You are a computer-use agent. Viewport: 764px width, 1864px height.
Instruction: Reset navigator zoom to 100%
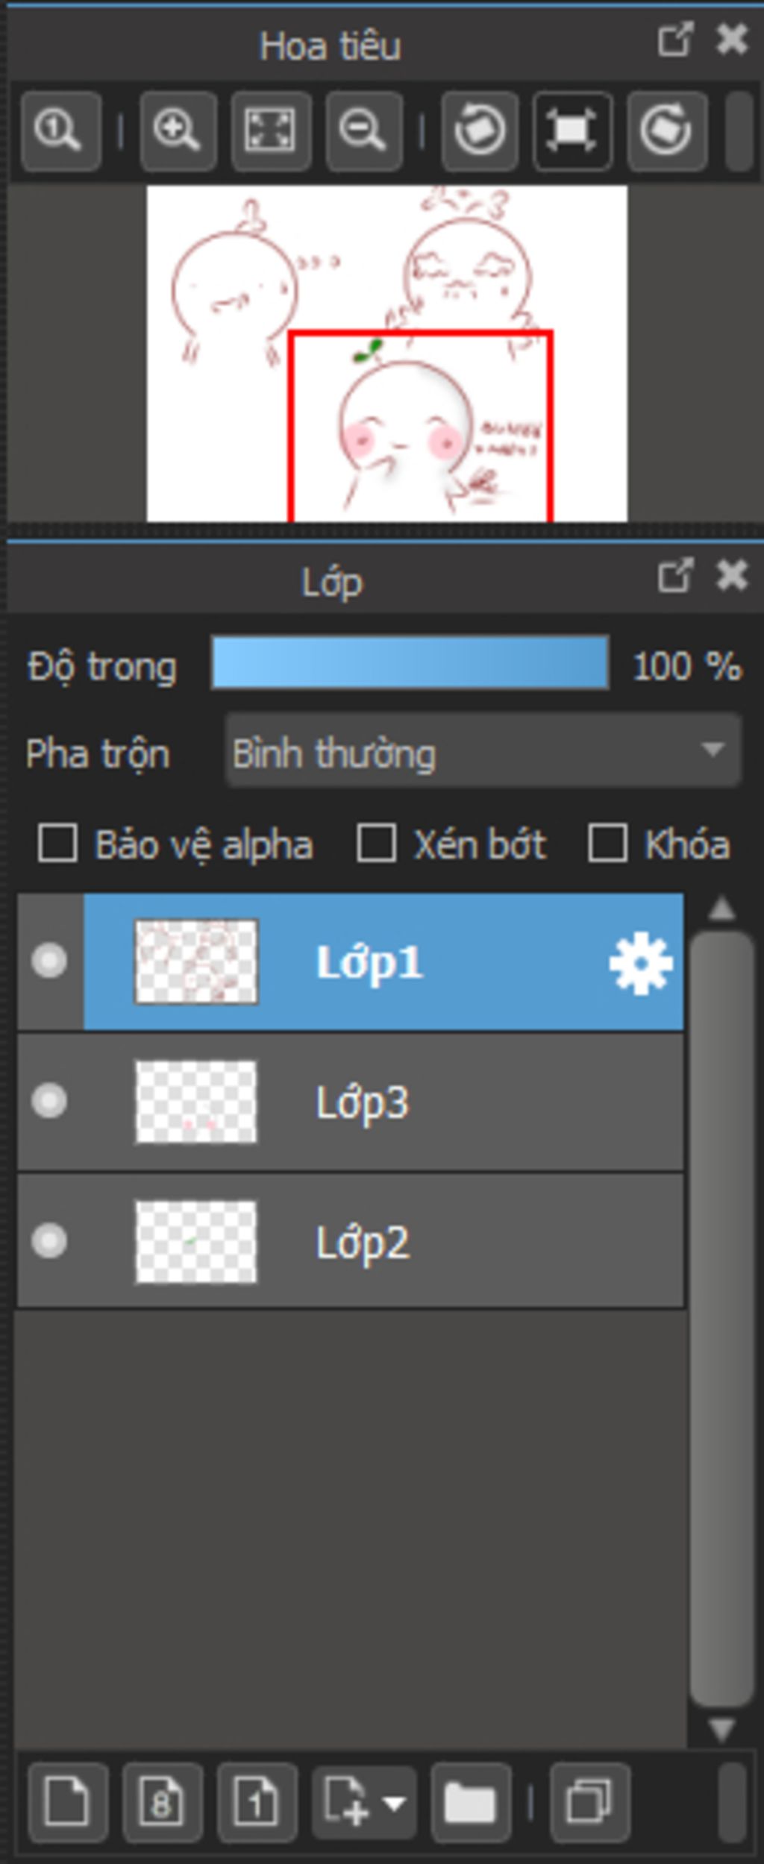tap(60, 131)
